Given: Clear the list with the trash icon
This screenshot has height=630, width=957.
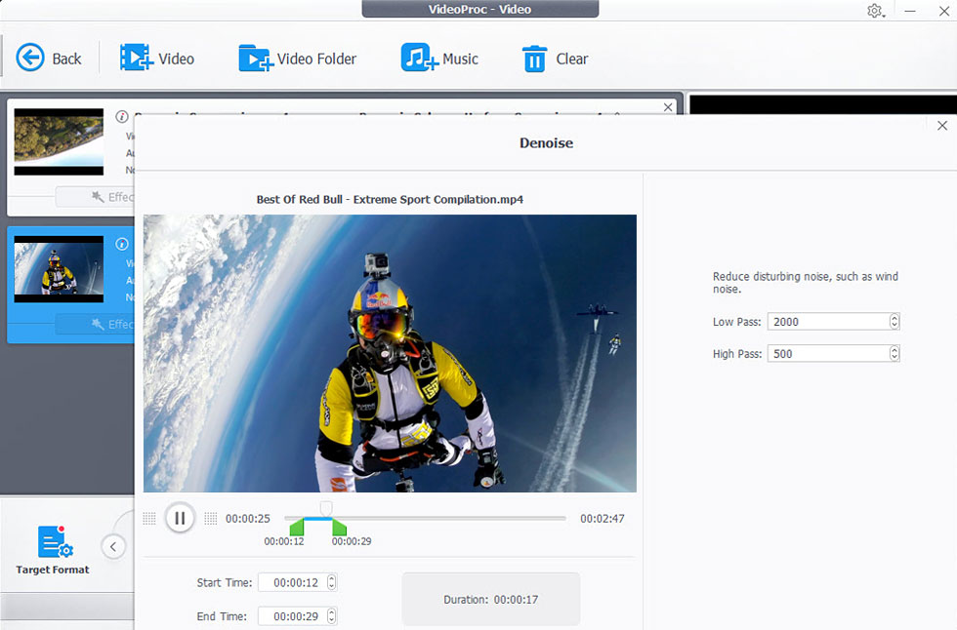Looking at the screenshot, I should pyautogui.click(x=534, y=59).
